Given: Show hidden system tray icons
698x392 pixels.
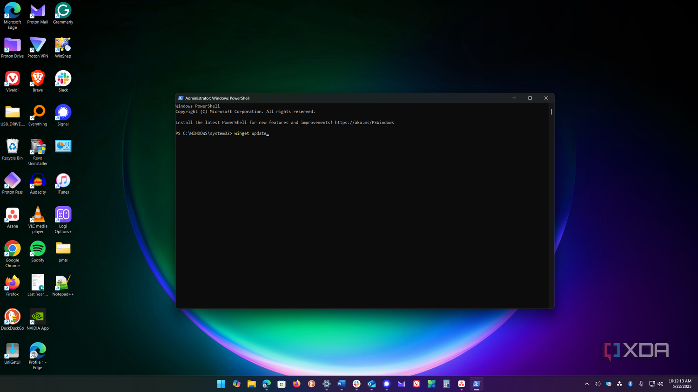Looking at the screenshot, I should (x=587, y=384).
